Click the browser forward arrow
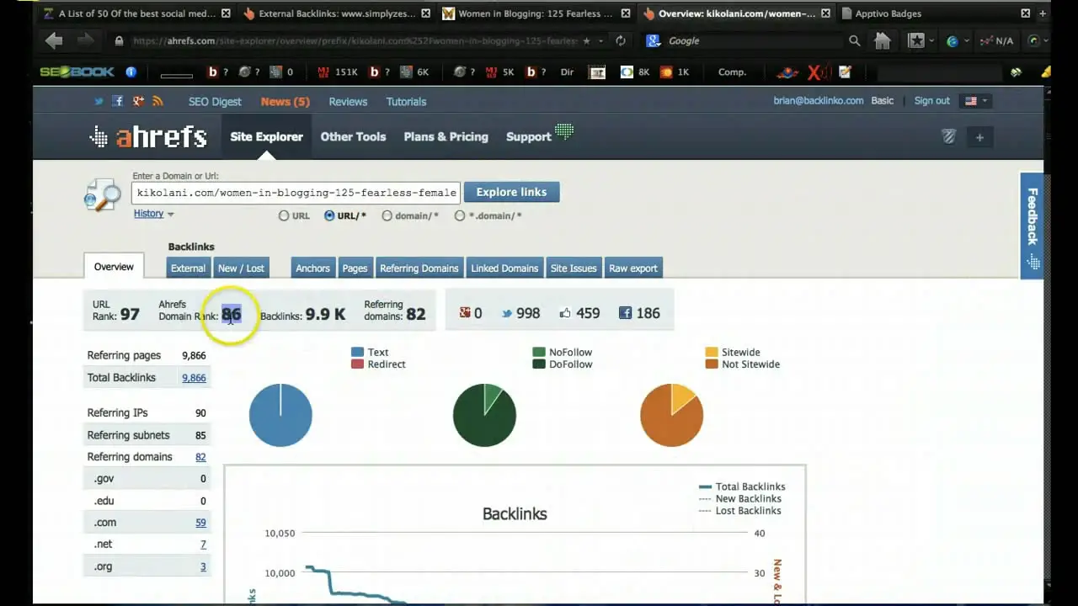 [x=85, y=40]
